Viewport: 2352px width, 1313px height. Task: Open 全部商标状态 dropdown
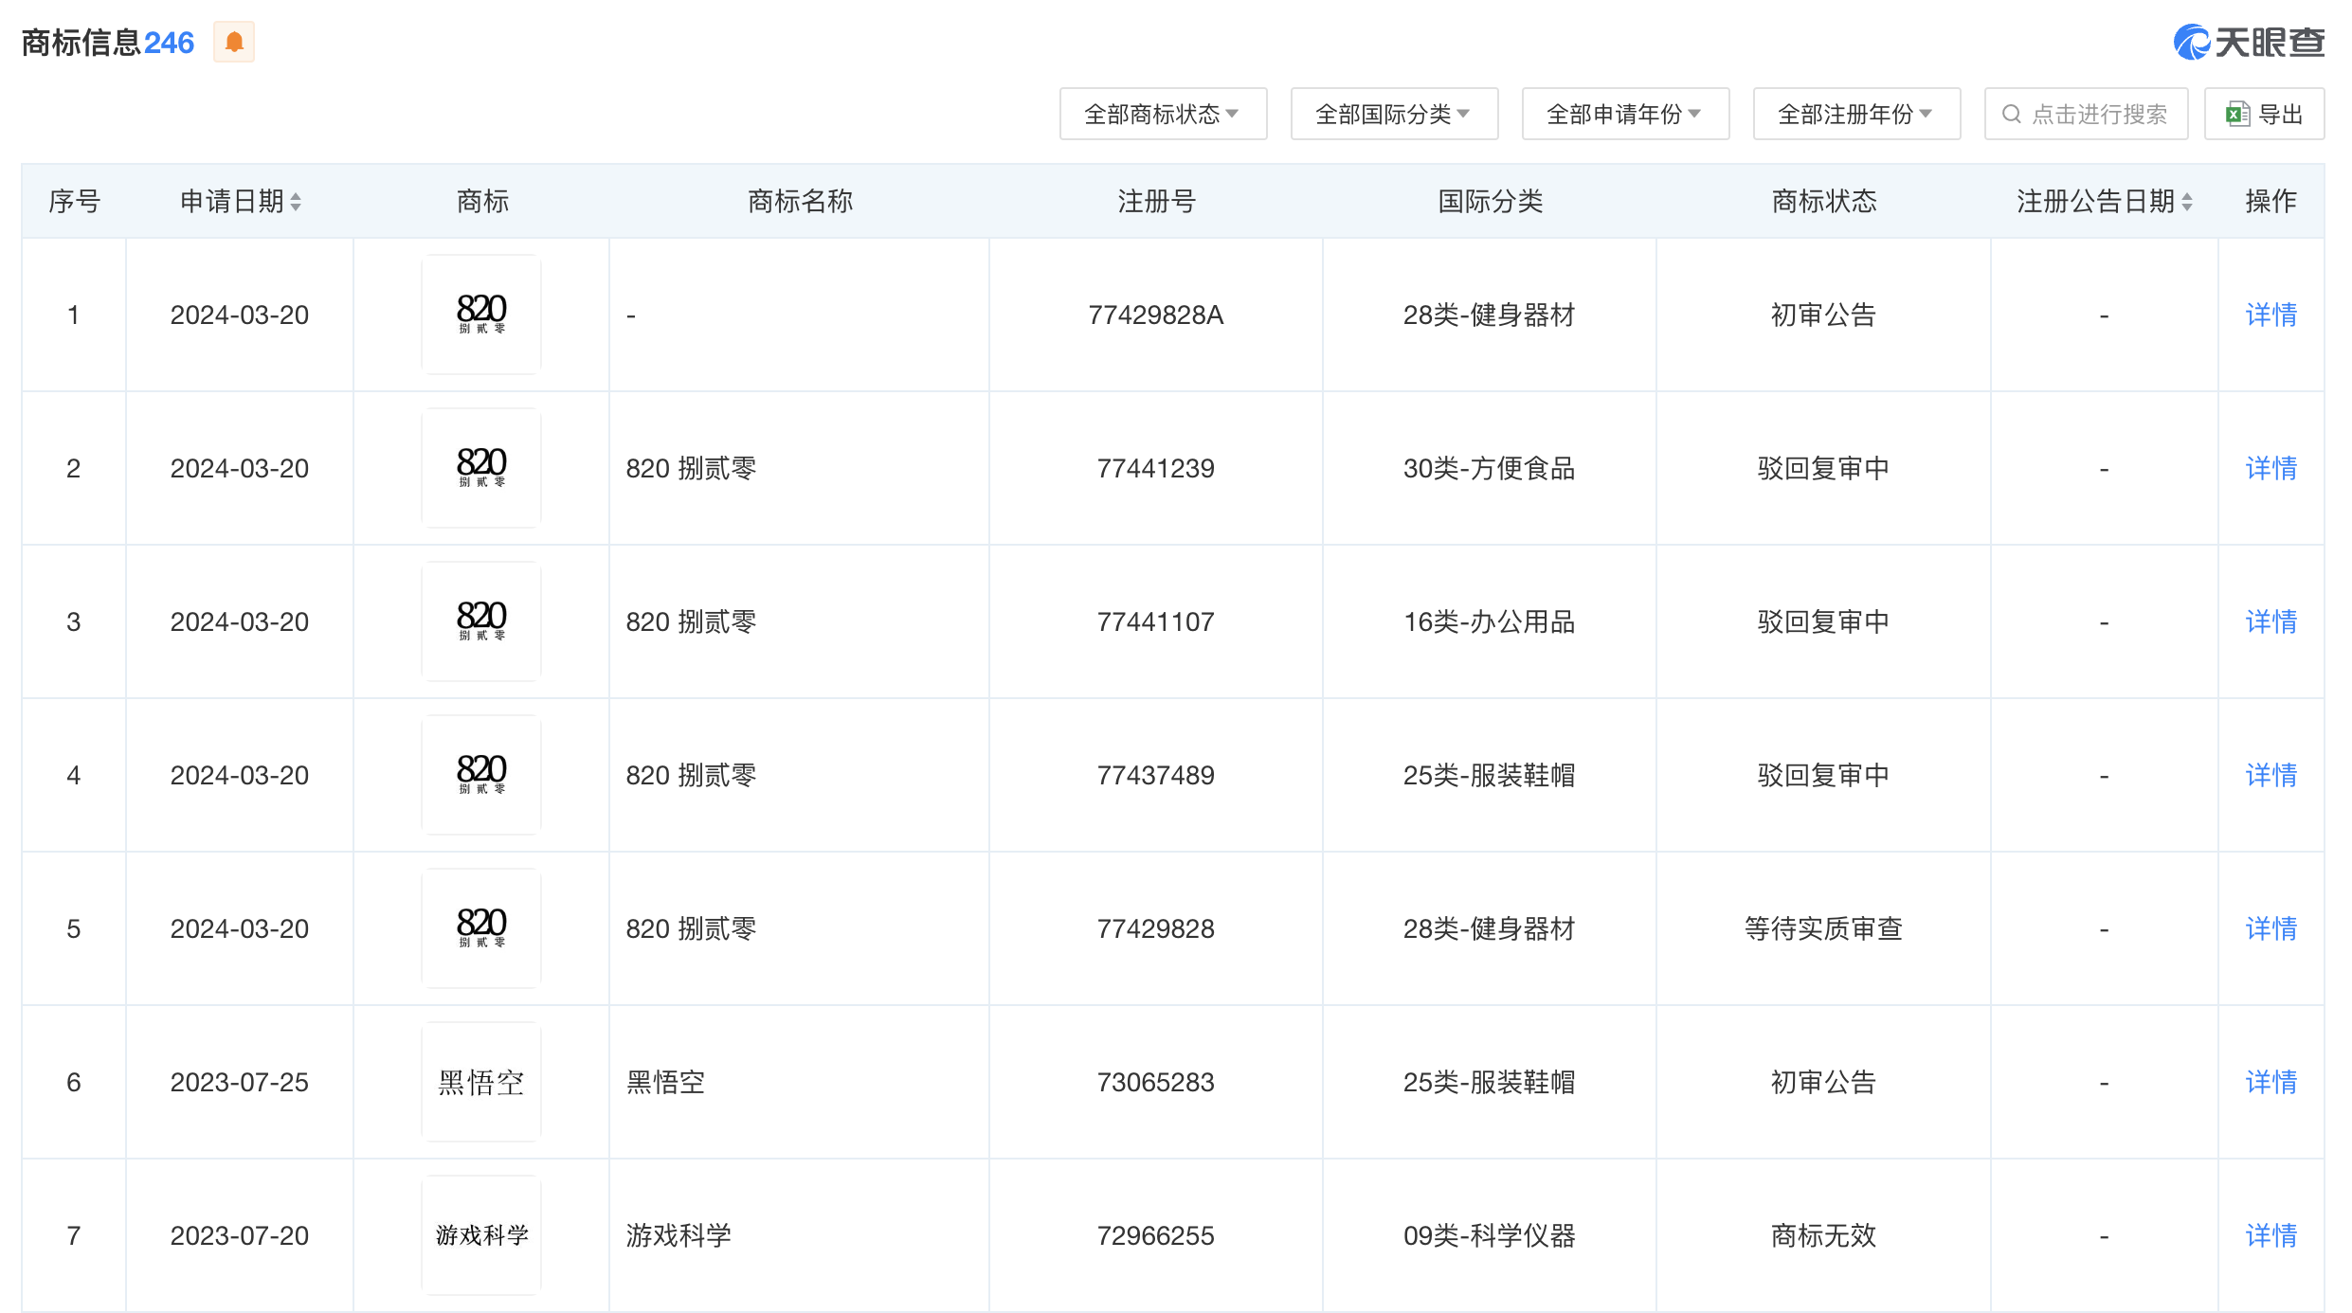click(1163, 115)
